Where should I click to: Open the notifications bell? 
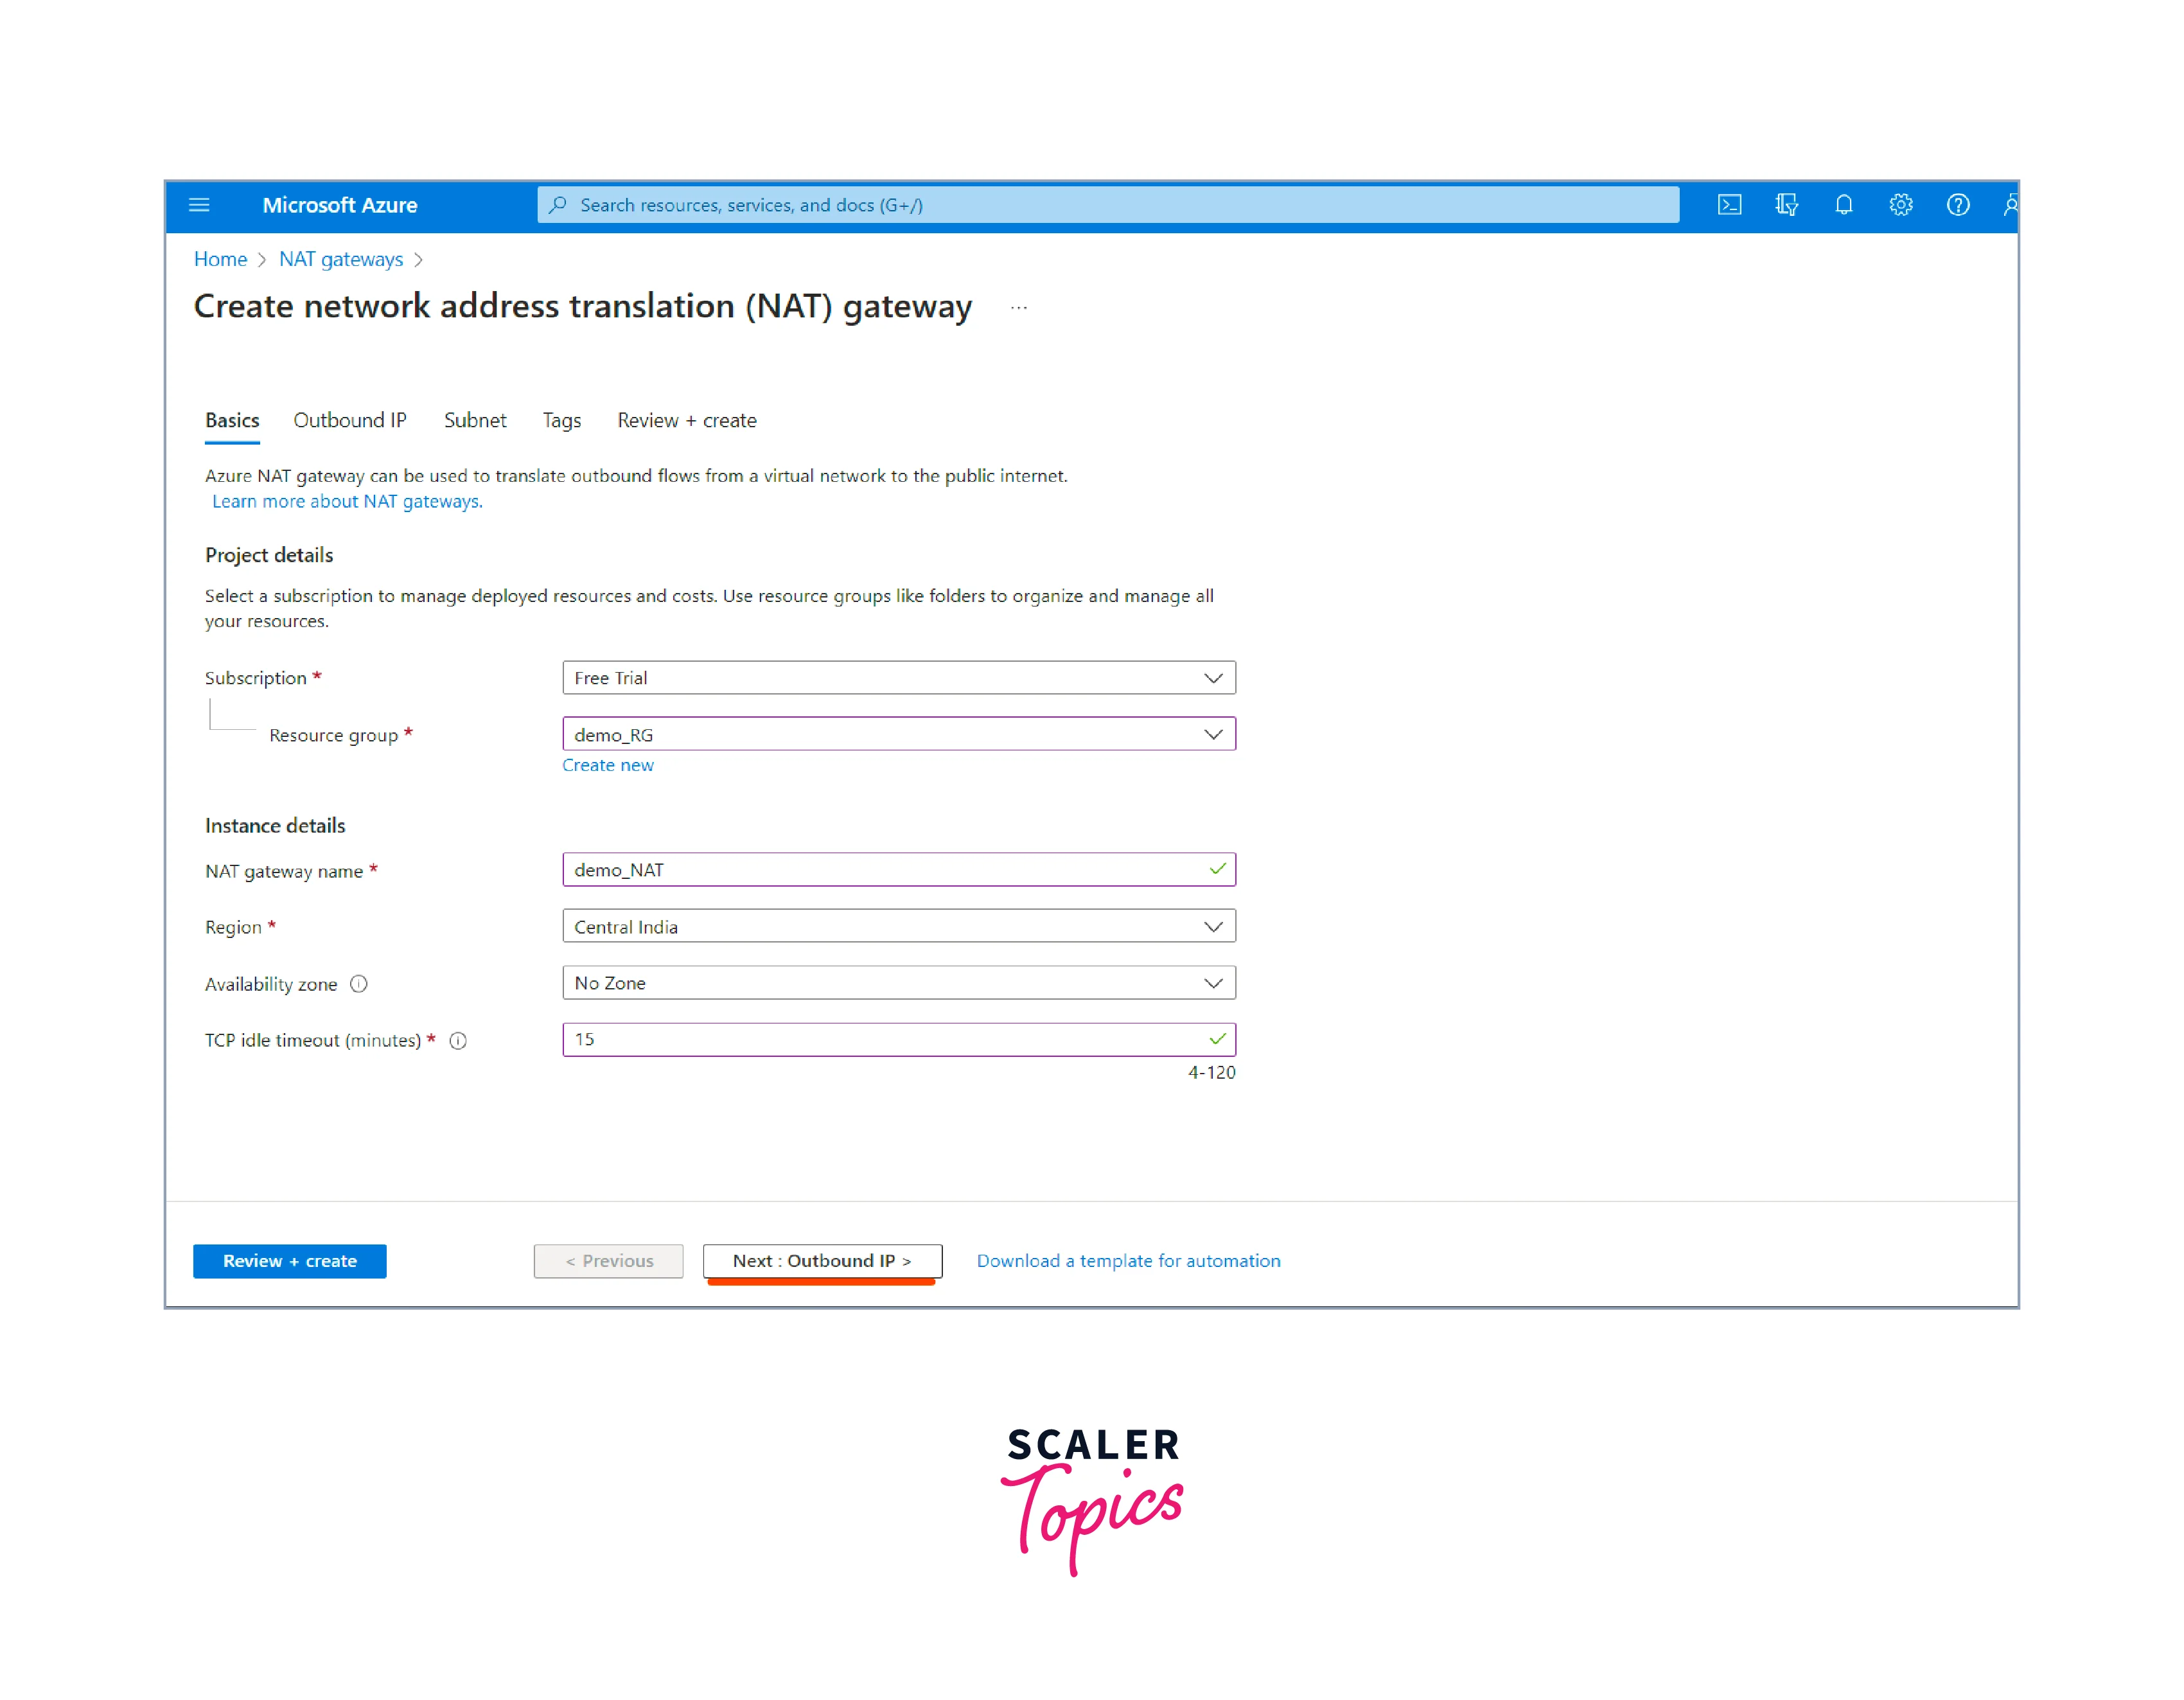pos(1843,205)
